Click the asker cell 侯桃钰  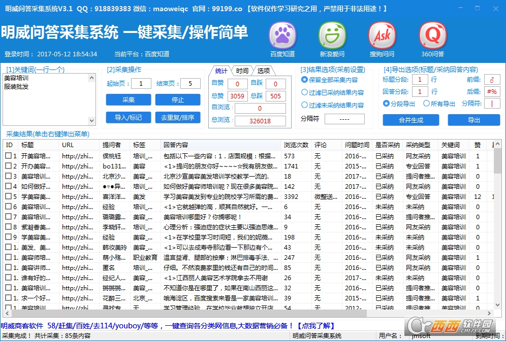click(x=112, y=156)
